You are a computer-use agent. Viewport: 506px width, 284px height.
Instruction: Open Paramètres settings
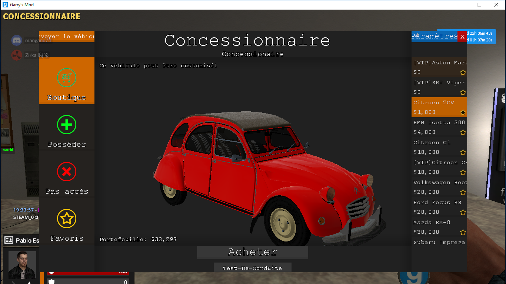pos(435,36)
